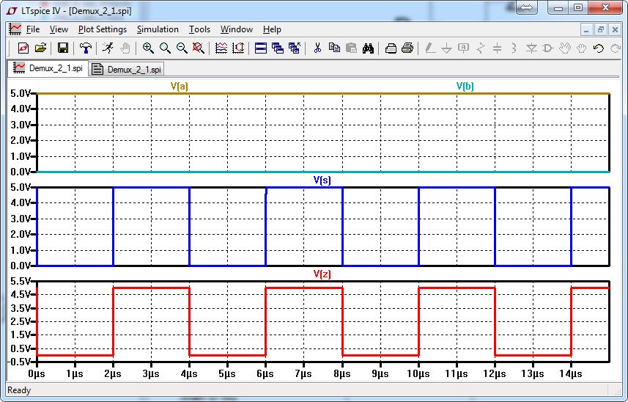Open the Tools menu
628x402 pixels.
pyautogui.click(x=199, y=29)
